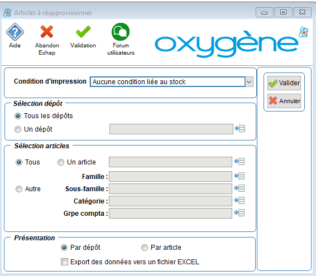Open the lookup list icon for Catégorie
This screenshot has height=276, width=316.
click(240, 201)
